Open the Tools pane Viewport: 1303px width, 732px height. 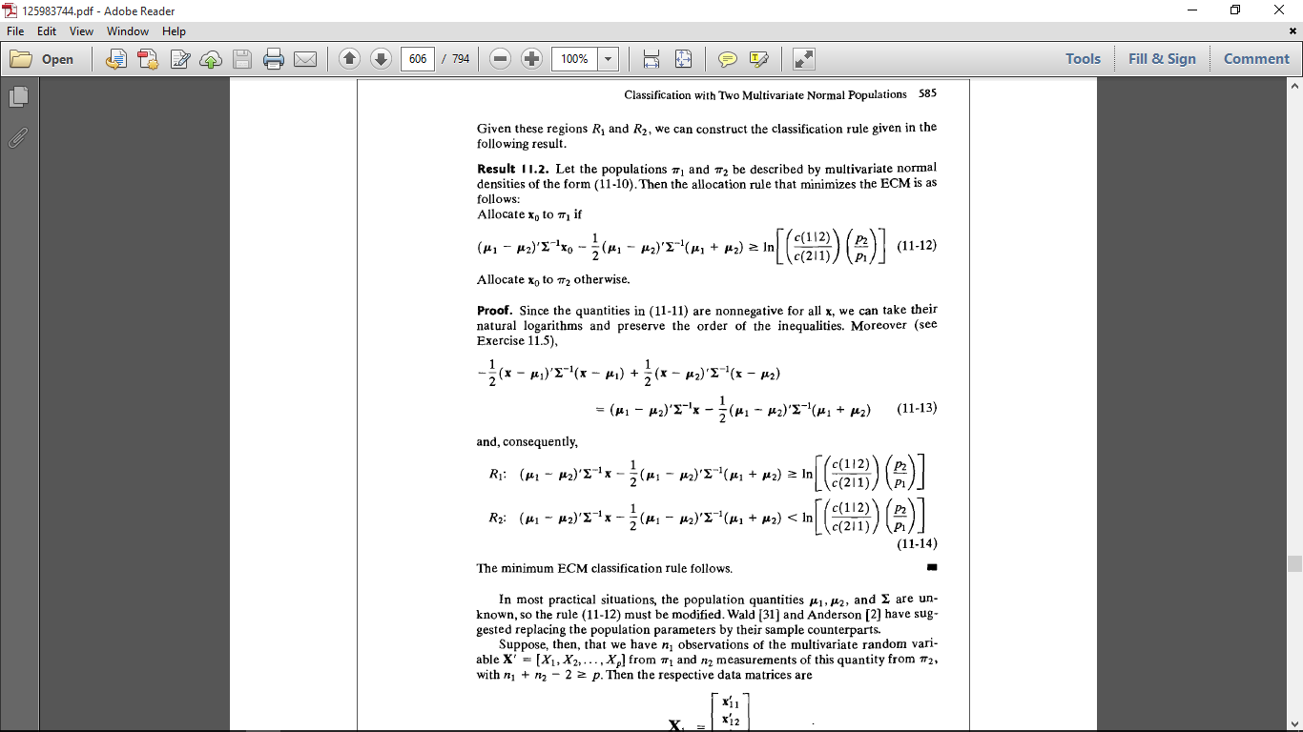pos(1083,59)
